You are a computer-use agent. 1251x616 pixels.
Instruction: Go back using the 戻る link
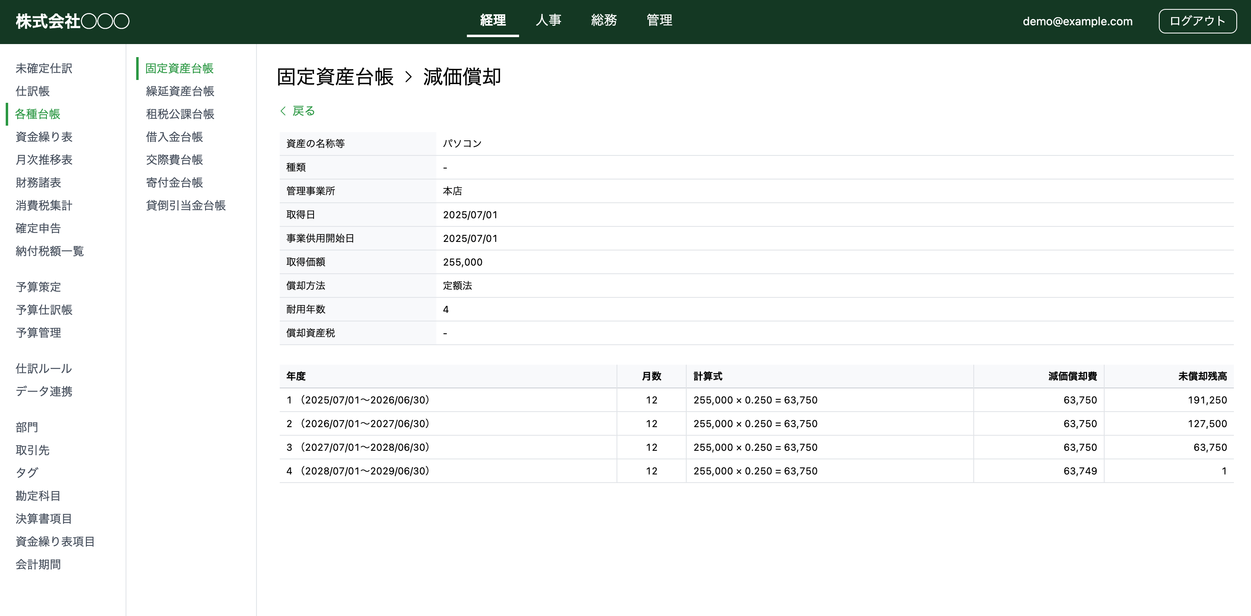pyautogui.click(x=303, y=111)
